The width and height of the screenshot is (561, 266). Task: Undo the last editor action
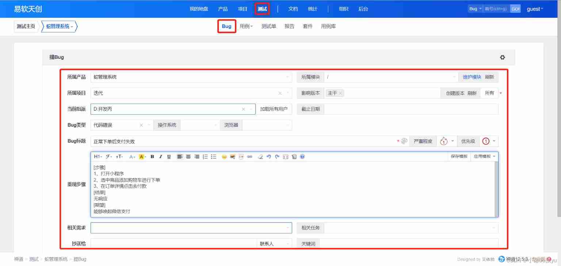coord(268,156)
